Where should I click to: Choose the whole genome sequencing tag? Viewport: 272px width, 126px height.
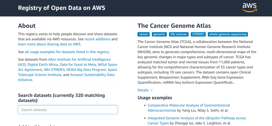(x=228, y=34)
